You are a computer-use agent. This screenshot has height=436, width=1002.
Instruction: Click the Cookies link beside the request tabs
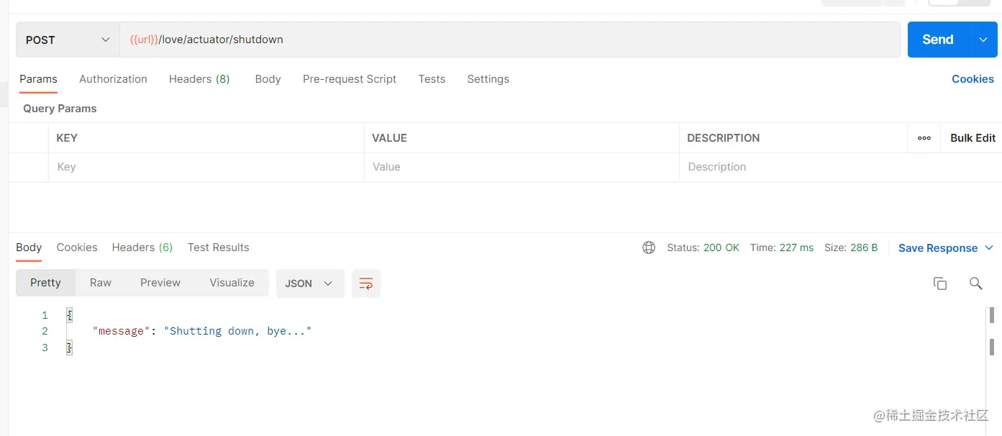coord(973,79)
